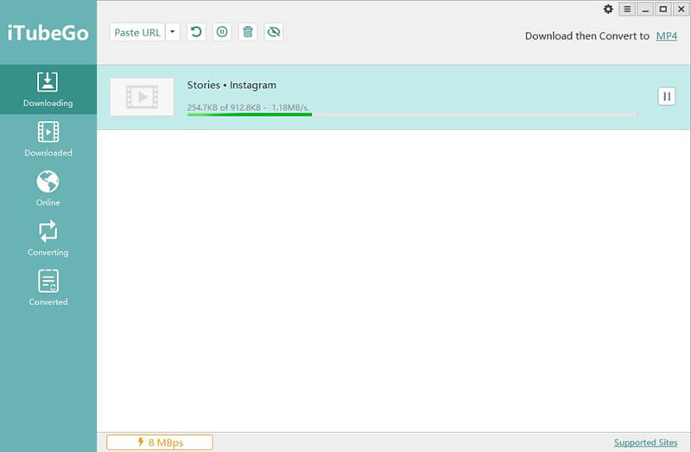Open the settings gear icon

tap(608, 9)
